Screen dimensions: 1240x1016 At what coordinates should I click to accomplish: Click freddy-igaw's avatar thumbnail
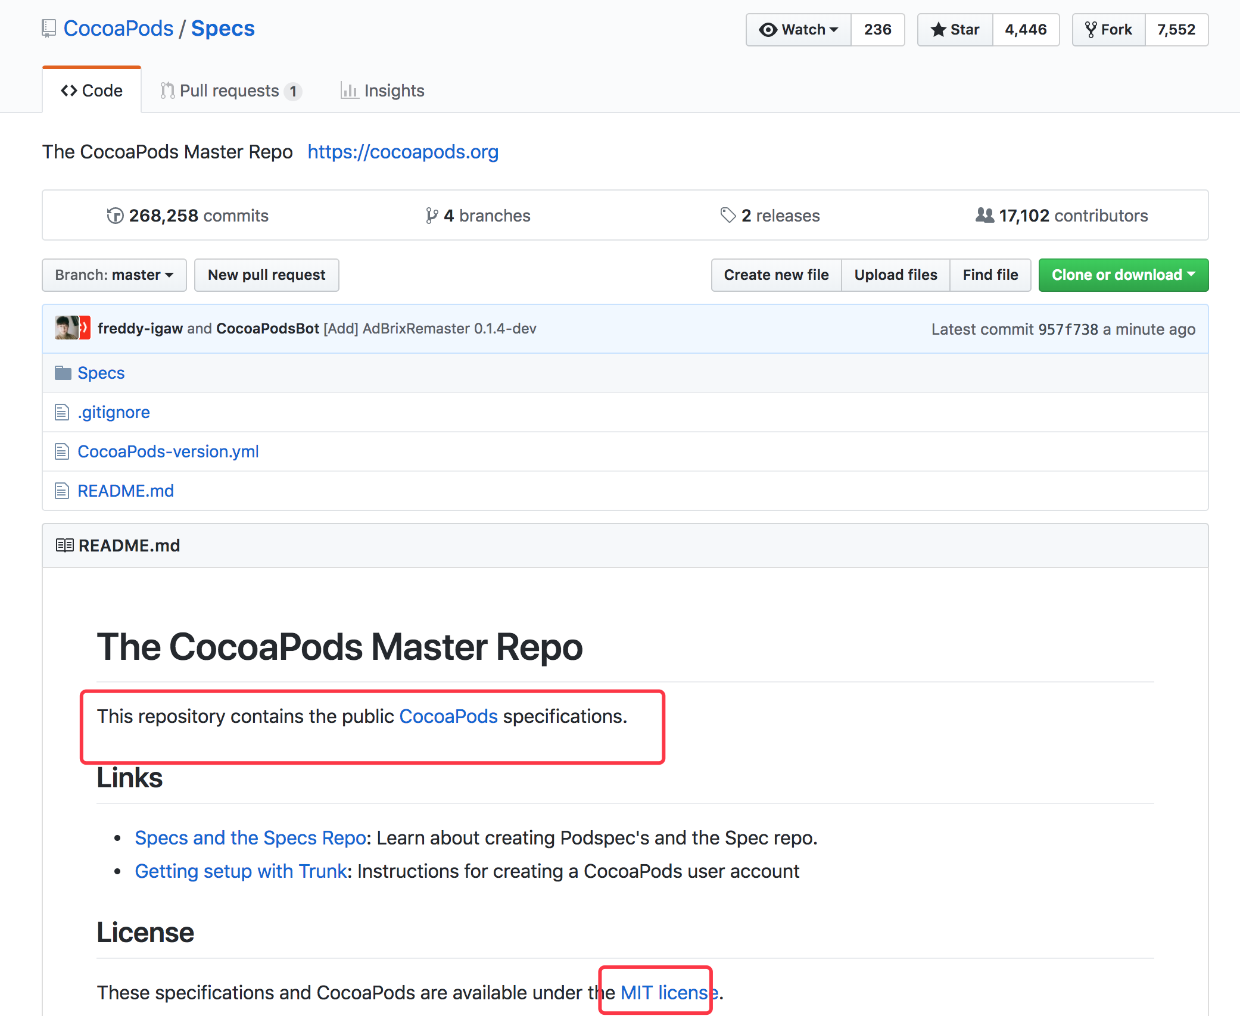pyautogui.click(x=66, y=328)
